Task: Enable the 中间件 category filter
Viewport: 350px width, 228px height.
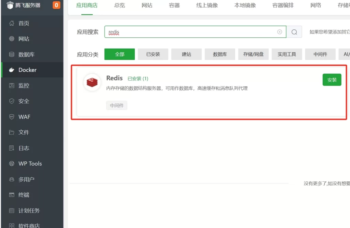Action: (x=320, y=54)
